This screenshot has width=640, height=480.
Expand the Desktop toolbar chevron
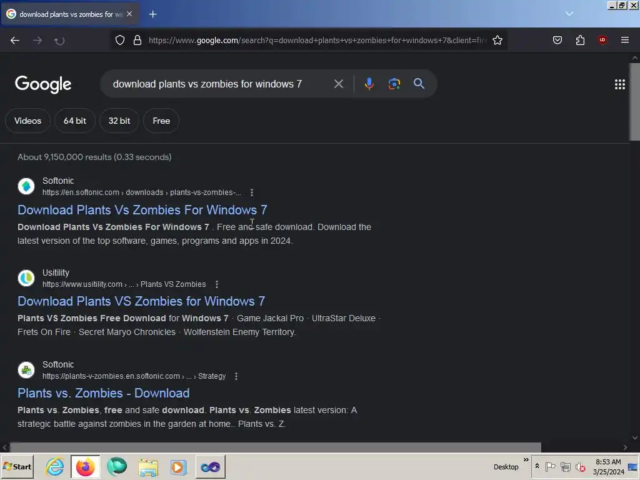[526, 460]
